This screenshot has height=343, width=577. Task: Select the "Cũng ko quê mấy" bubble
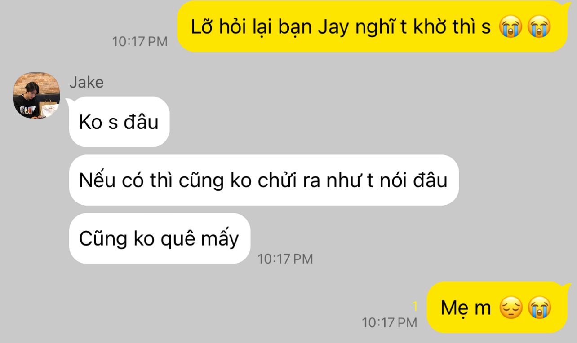point(160,238)
